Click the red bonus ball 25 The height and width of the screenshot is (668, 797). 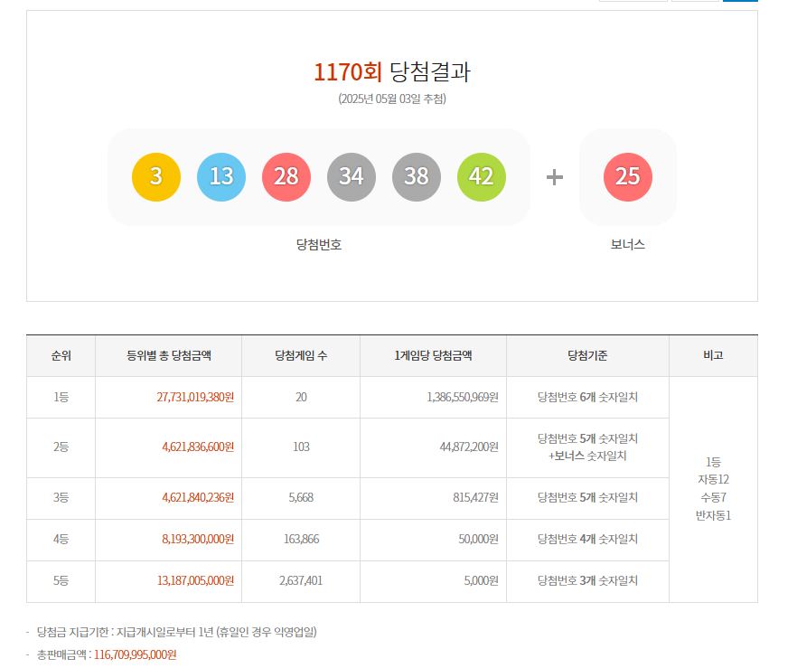[628, 177]
